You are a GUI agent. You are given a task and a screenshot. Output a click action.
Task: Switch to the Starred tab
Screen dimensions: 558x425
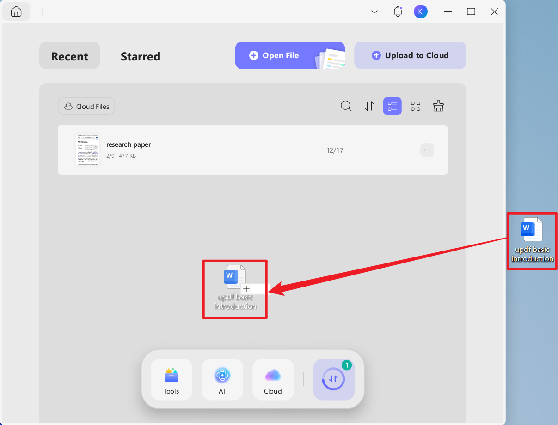tap(141, 56)
